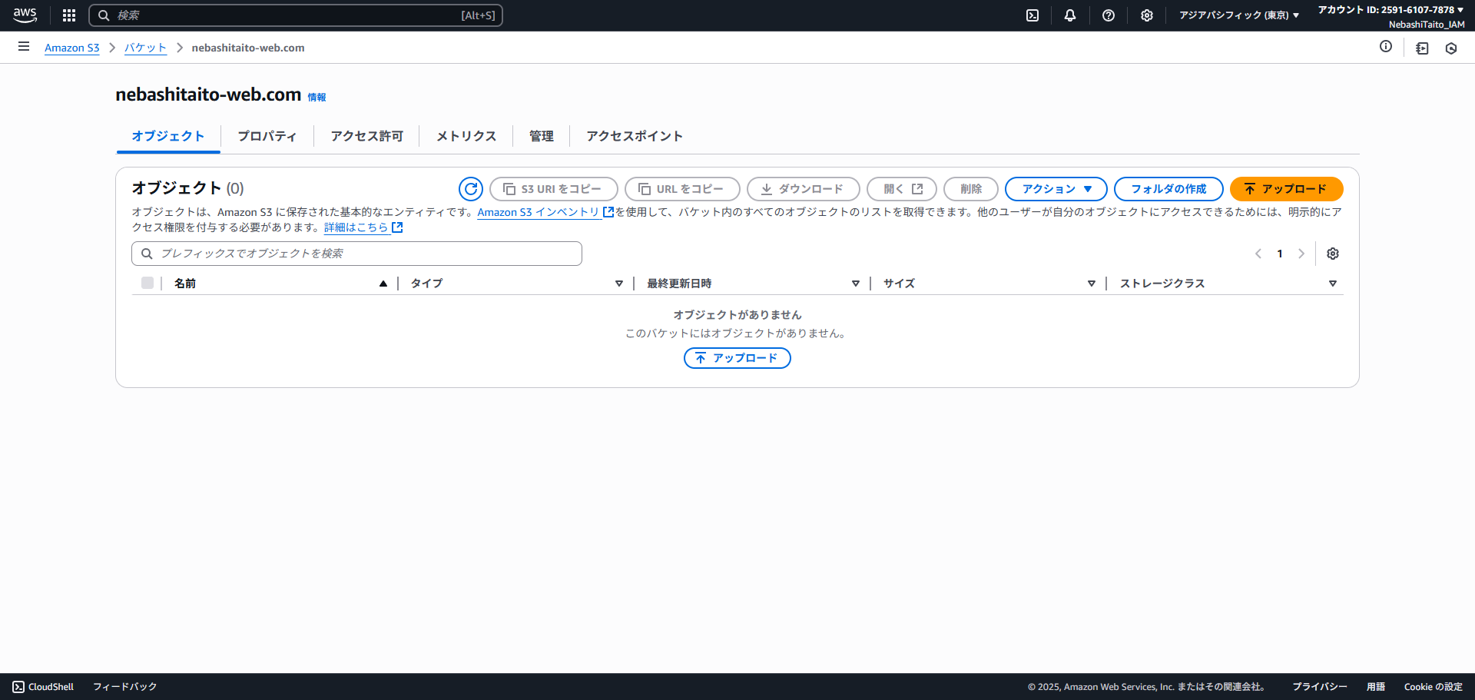Open the hexagon icon at the right end of the breadcrumb bar
The image size is (1475, 700).
[x=1451, y=48]
